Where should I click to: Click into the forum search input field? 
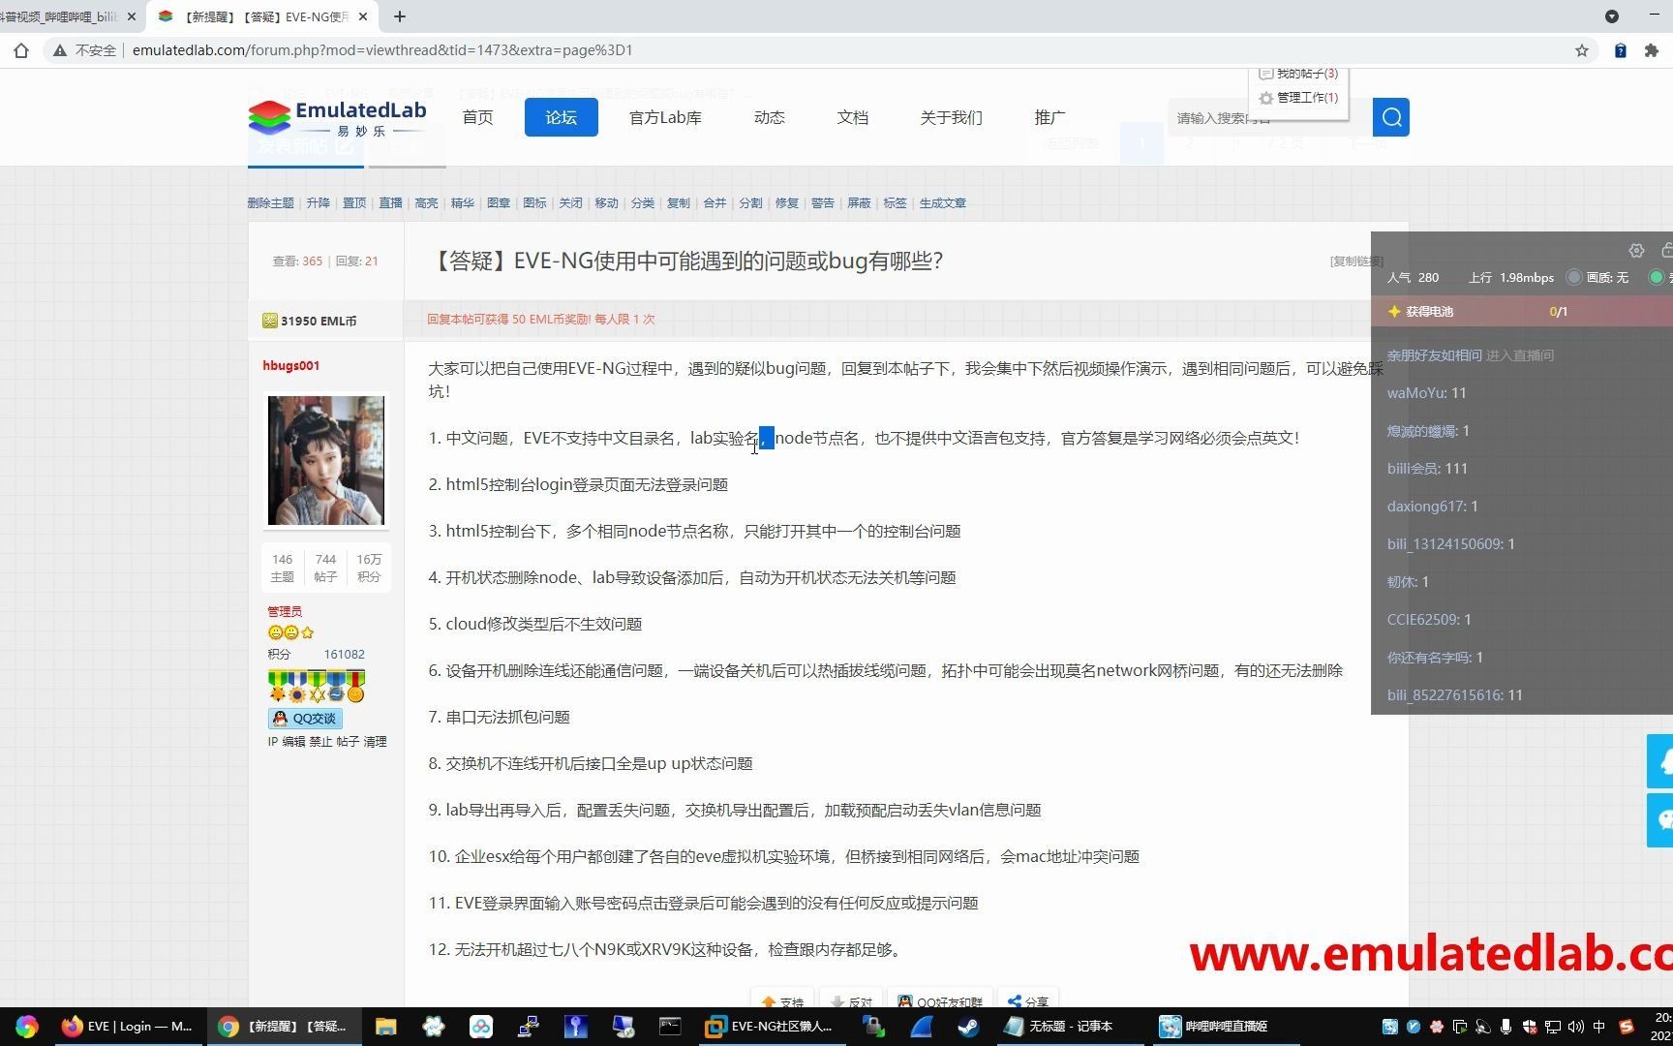(1269, 117)
